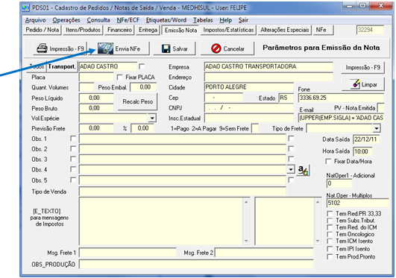Switch to the Entrega tab

pos(148,30)
